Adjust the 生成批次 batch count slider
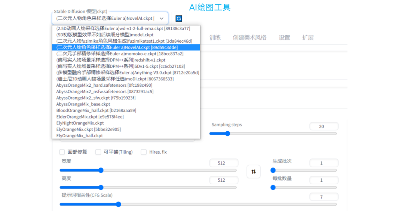Viewport: 404px width, 218px height. 304,171
